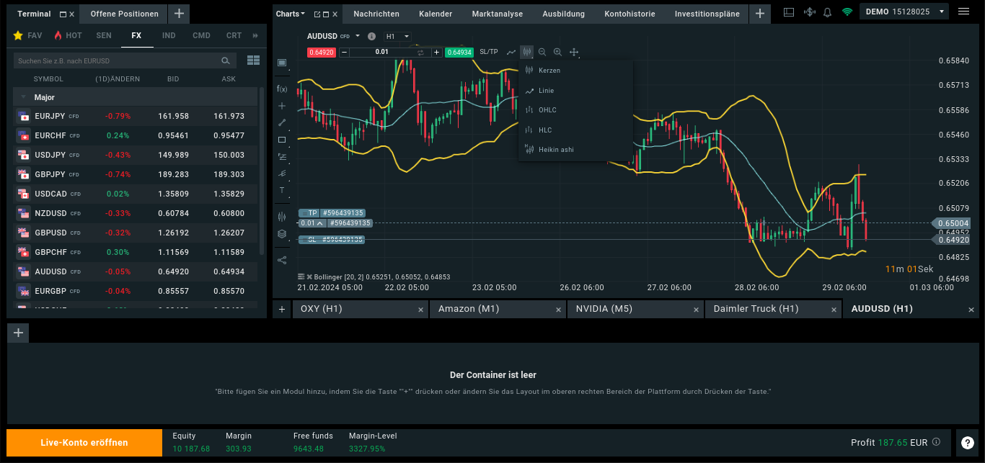985x463 pixels.
Task: Switch to the Kalender tab
Action: pos(436,14)
